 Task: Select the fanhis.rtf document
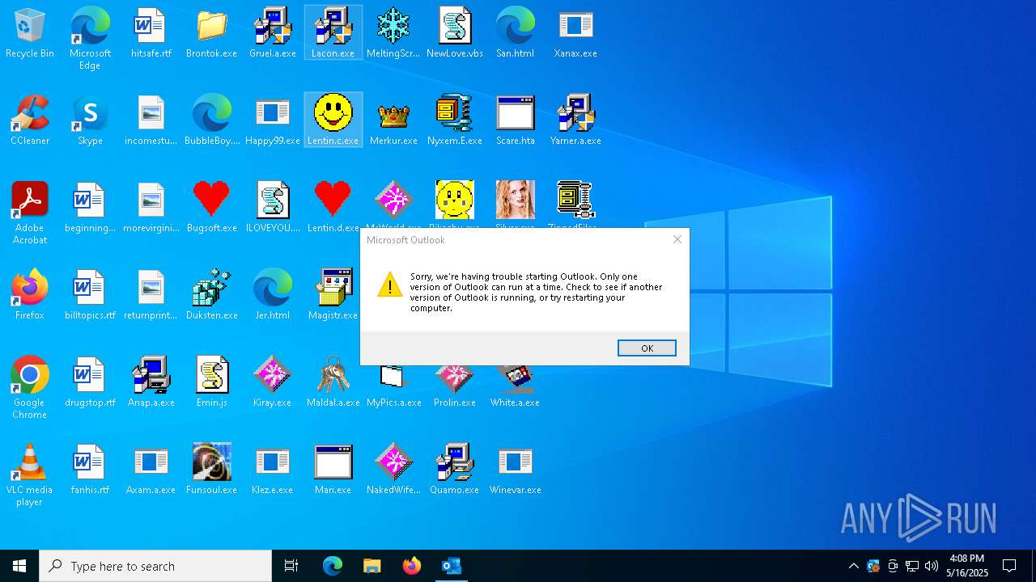pyautogui.click(x=90, y=470)
